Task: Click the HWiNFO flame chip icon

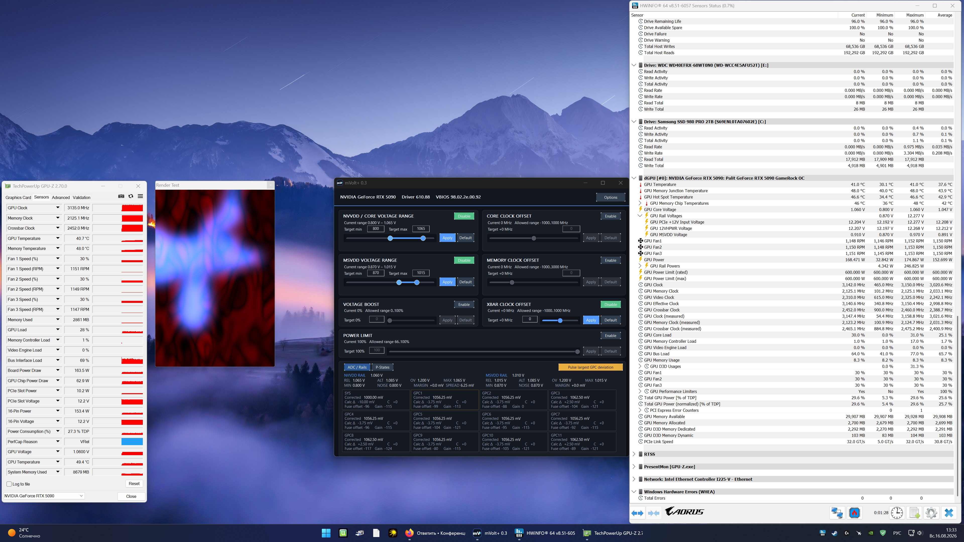Action: [854, 512]
